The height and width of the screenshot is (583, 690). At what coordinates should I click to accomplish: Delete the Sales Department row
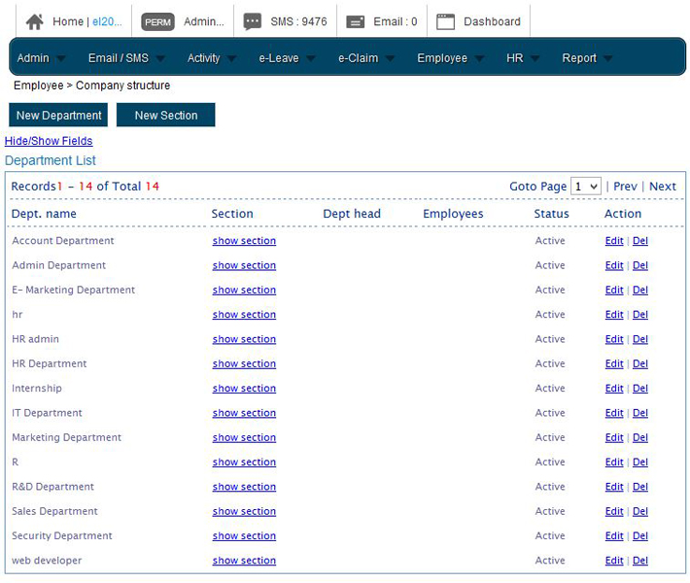pos(640,511)
